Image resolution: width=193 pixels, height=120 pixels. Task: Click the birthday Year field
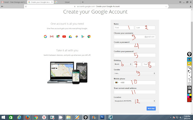149,64
